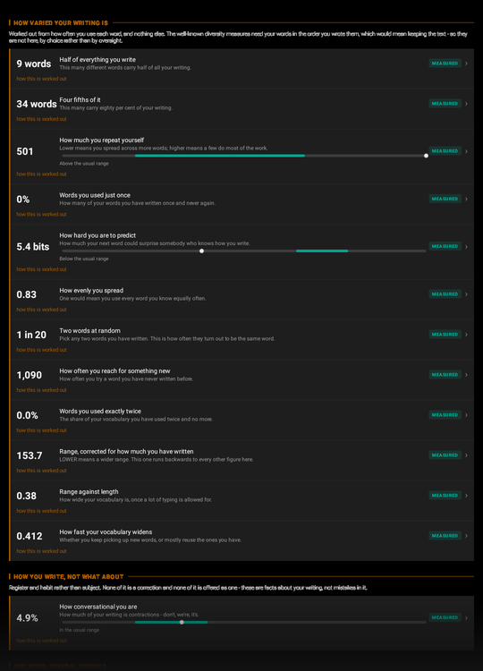Expand the 'Half of everything you write' row chevron
The image size is (483, 671).
tap(466, 64)
